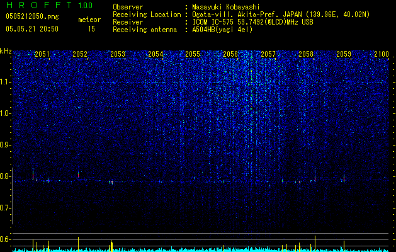Select the 1.0.0 version number

coord(86,6)
